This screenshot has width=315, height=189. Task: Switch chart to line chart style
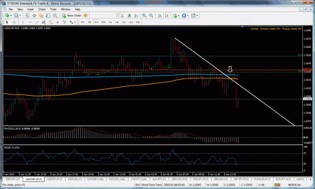[x=136, y=16]
